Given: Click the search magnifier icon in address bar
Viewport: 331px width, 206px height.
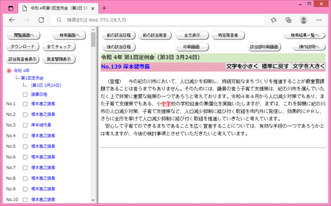Looking at the screenshot, I should tap(59, 20).
